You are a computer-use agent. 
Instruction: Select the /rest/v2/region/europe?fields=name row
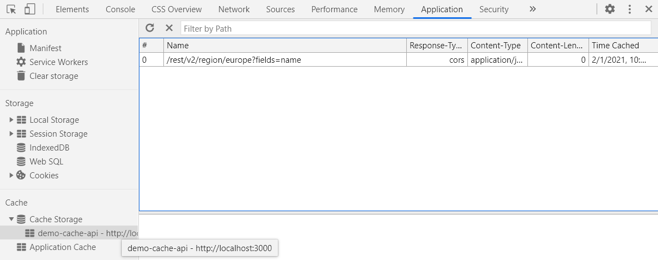click(398, 60)
